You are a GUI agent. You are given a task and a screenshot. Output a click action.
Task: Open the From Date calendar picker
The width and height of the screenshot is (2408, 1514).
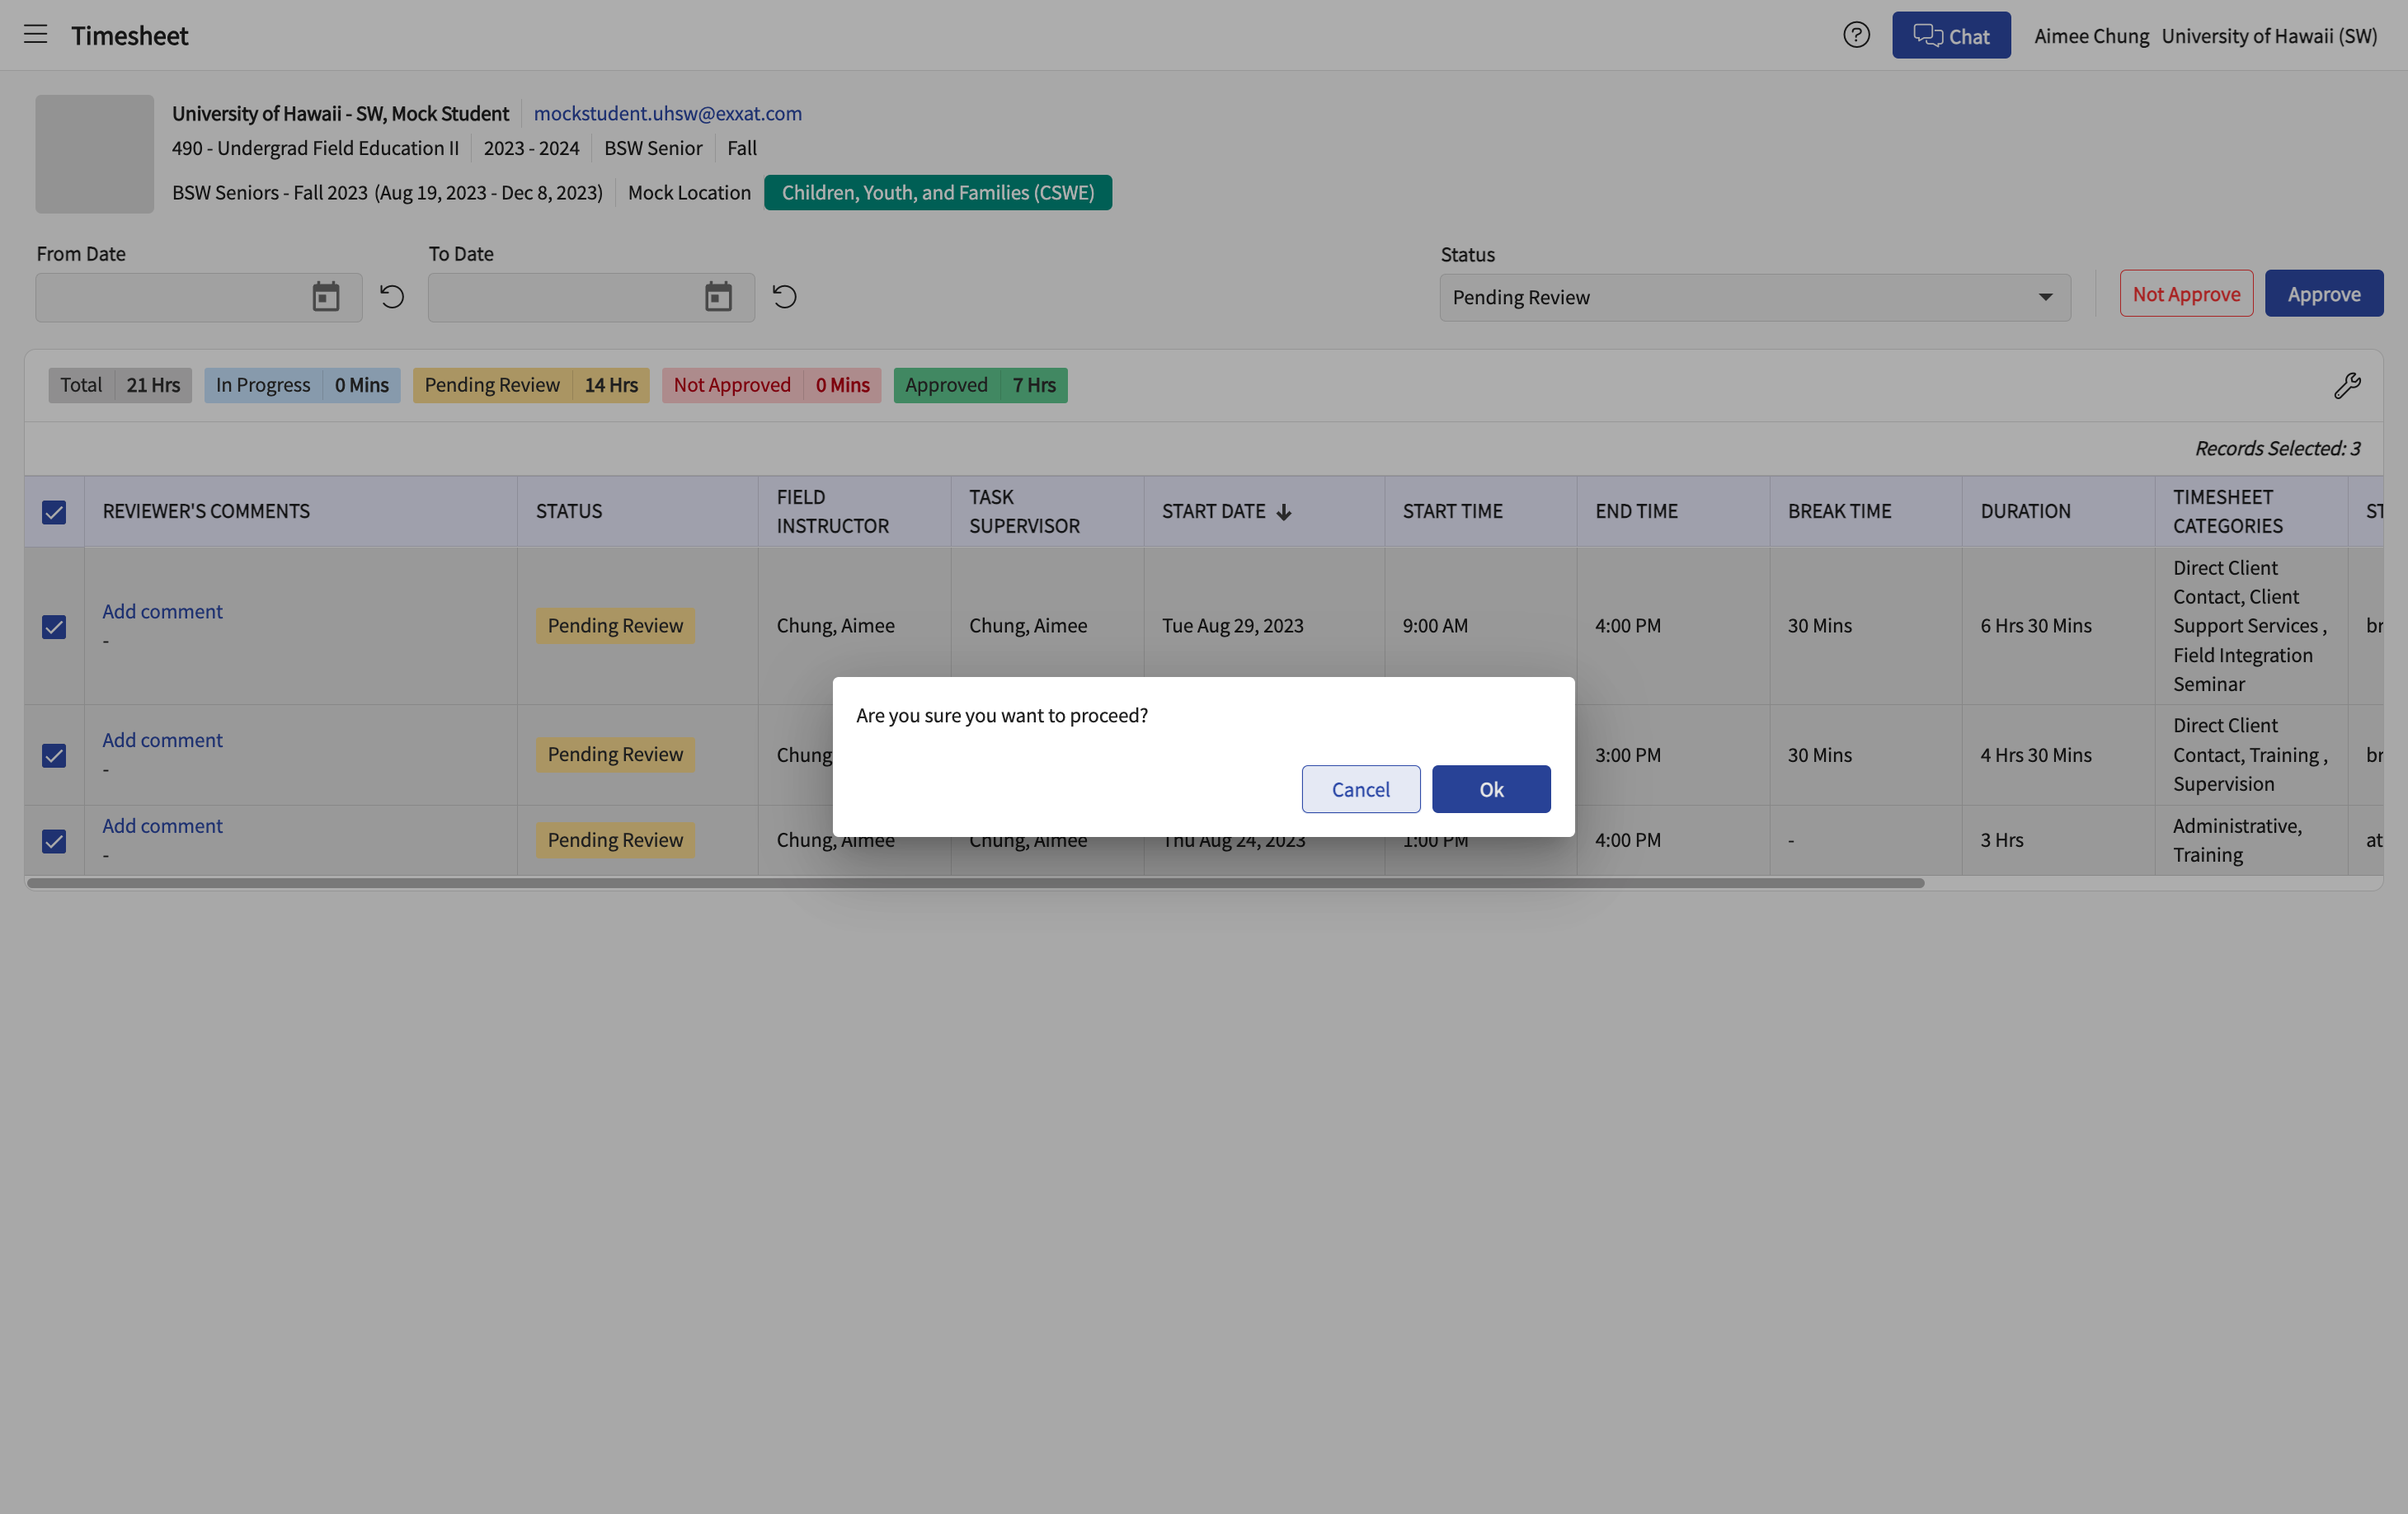click(x=326, y=297)
